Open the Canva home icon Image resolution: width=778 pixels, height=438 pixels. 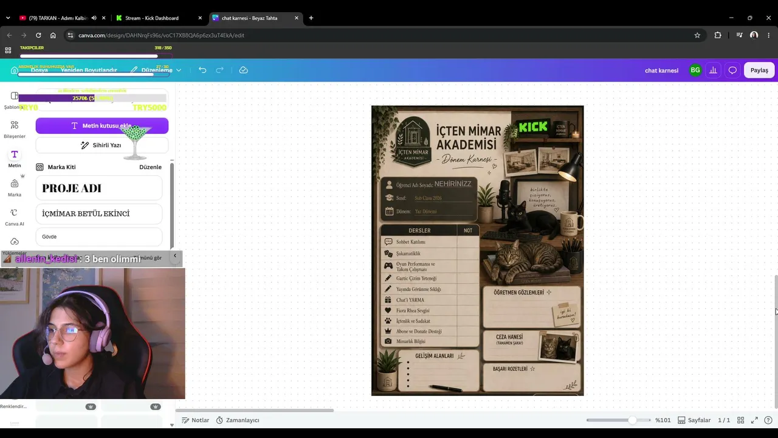click(15, 70)
